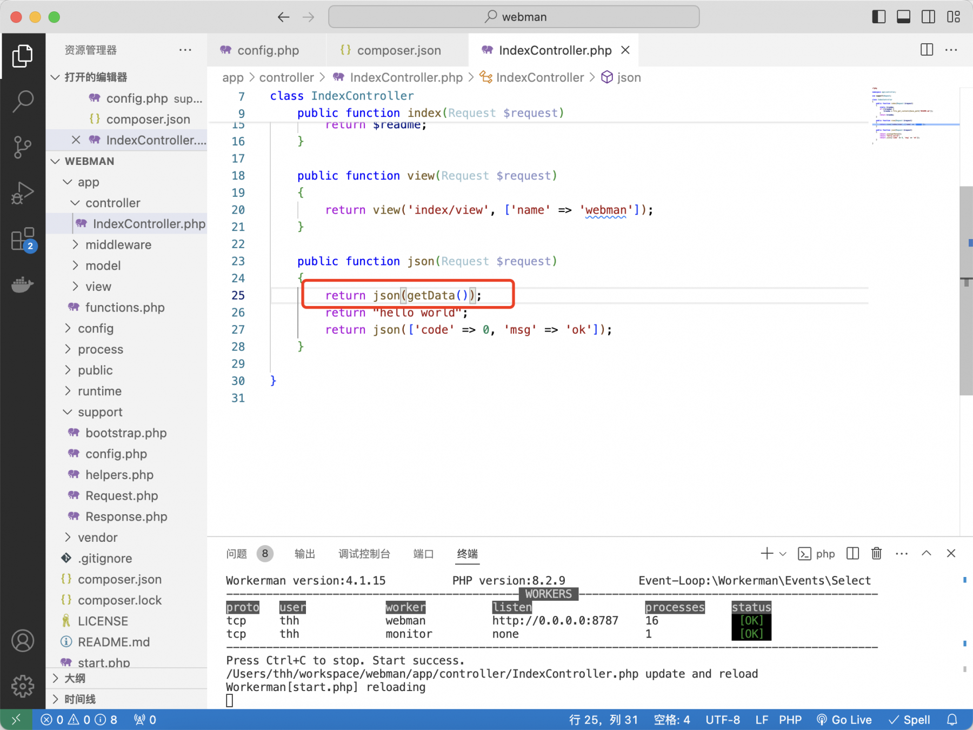Open the 问题 panel tab
Image resolution: width=973 pixels, height=730 pixels.
tap(236, 554)
